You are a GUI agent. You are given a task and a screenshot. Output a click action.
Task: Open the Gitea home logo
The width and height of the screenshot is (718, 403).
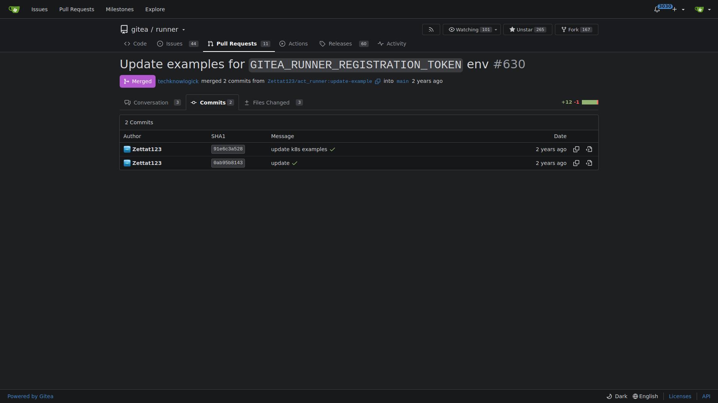(x=14, y=9)
